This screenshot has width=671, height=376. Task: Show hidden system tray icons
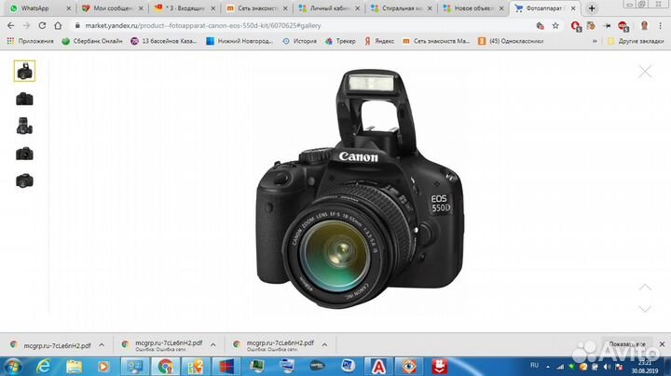click(548, 367)
